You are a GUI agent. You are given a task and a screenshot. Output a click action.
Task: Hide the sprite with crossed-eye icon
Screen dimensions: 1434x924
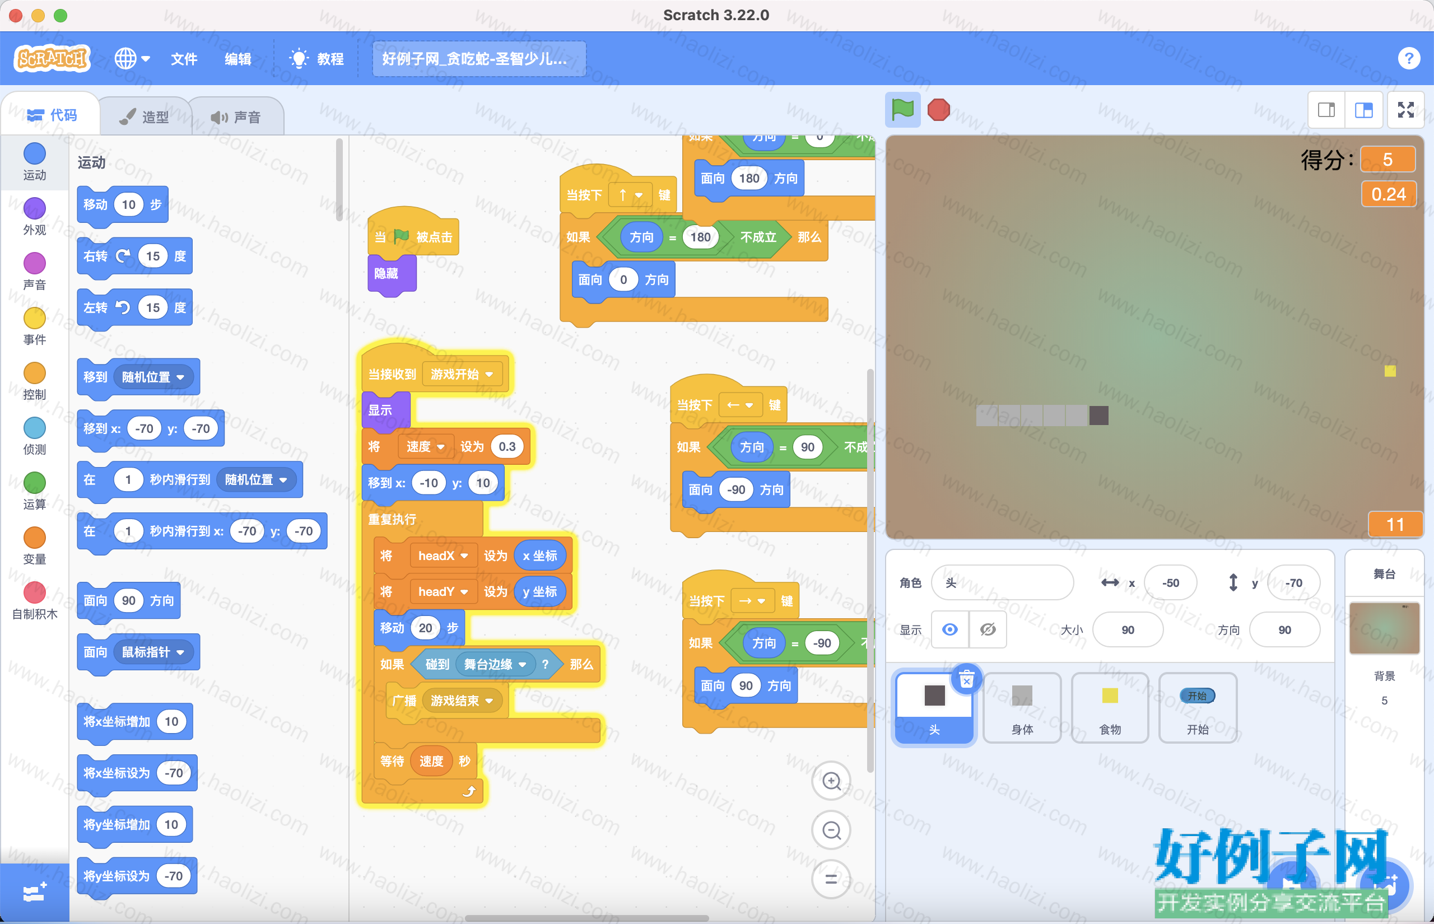[x=988, y=629]
